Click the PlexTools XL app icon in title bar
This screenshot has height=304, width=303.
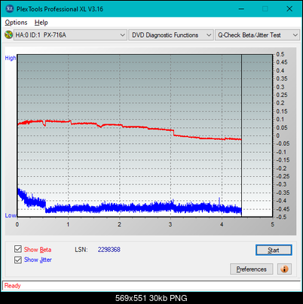[9, 9]
